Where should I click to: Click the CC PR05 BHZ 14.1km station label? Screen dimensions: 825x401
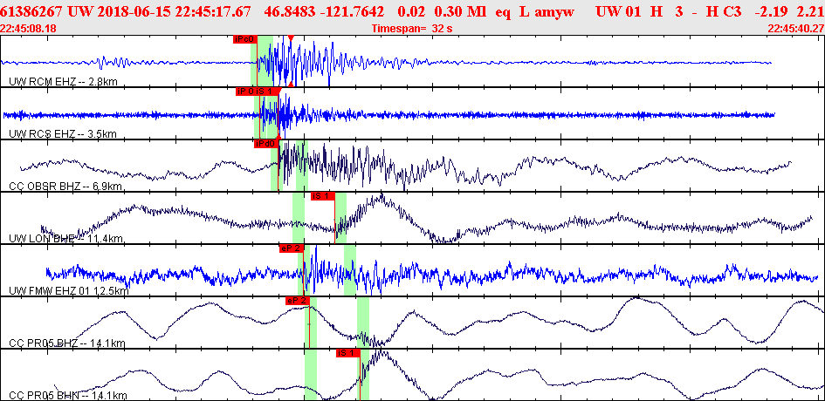click(67, 343)
